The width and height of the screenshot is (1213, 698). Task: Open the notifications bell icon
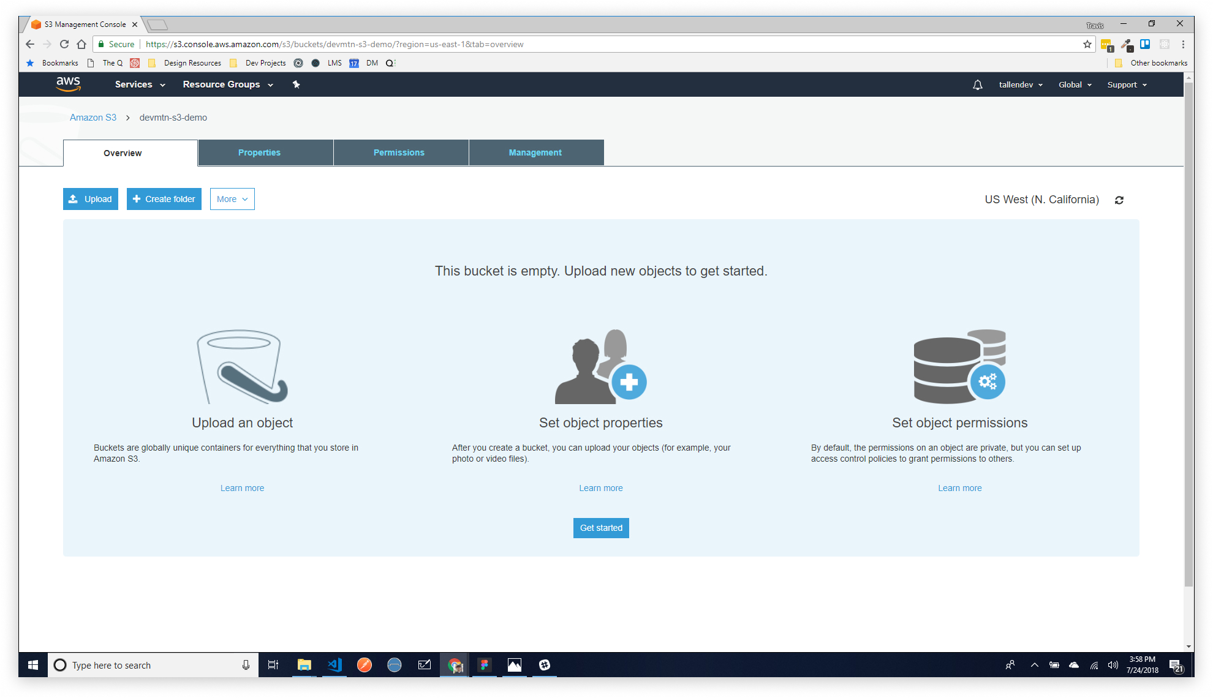click(x=977, y=85)
